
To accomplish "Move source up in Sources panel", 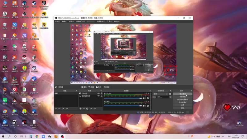I will 91,109.
